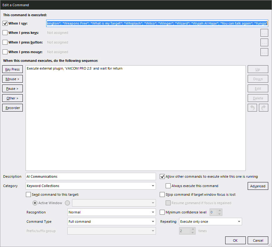272x247 pixels.
Task: Open the Recognition dropdown
Action: coord(112,212)
